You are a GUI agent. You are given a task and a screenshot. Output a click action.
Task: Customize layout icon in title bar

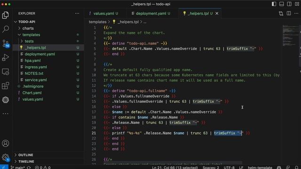tap(297, 4)
